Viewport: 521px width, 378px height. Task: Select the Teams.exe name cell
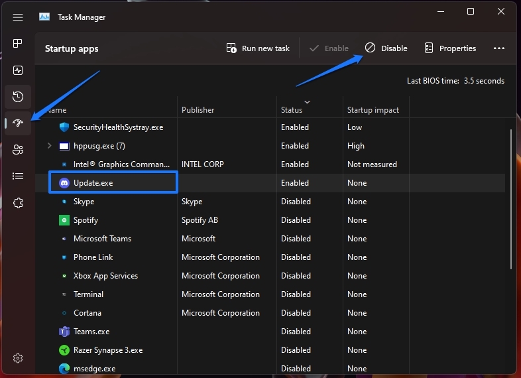[91, 332]
